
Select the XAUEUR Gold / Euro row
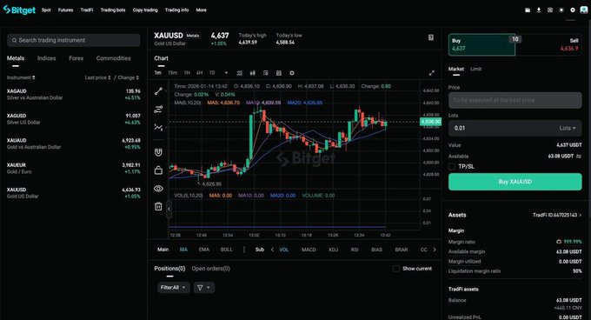74,169
